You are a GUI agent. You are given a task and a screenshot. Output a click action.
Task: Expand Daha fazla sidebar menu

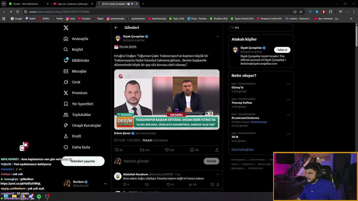point(77,147)
